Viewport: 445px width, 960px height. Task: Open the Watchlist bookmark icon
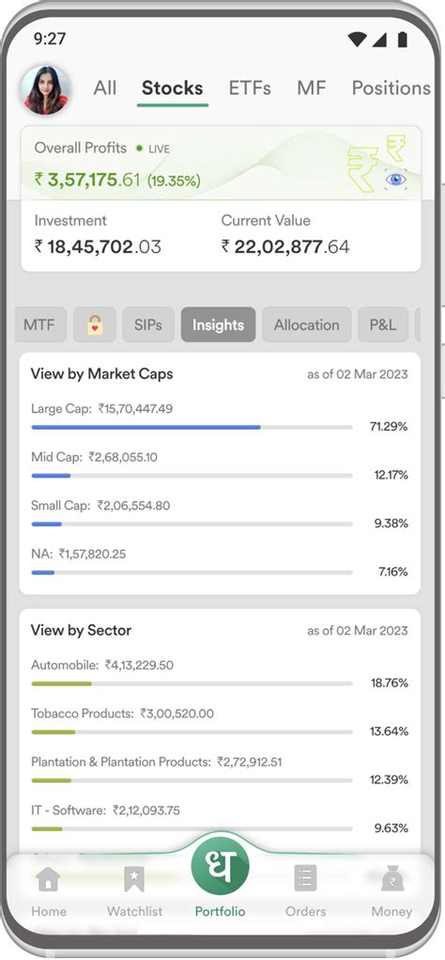134,880
